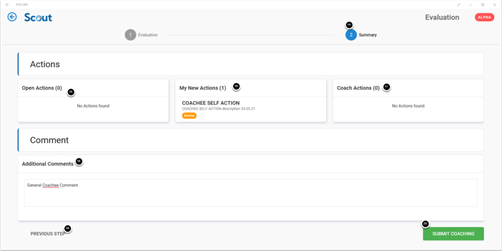Screen dimensions: 502x251
Task: Click the Actions section heading
Action: (x=45, y=64)
